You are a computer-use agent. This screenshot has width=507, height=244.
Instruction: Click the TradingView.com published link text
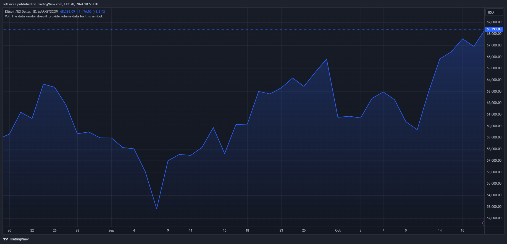(x=50, y=4)
